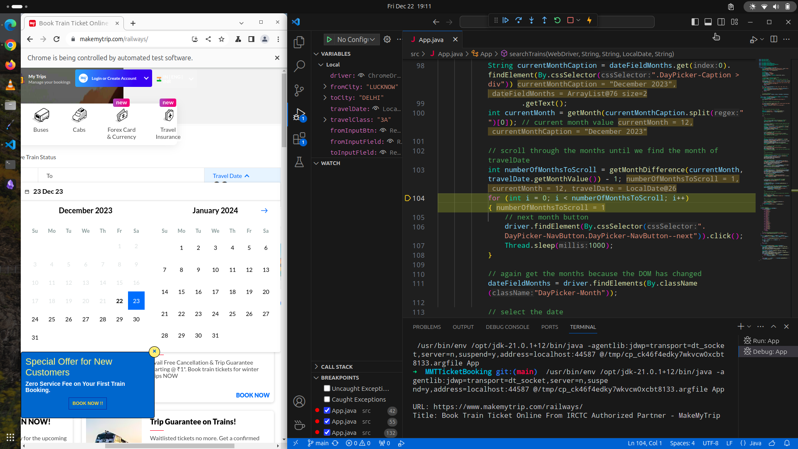This screenshot has height=449, width=798.
Task: Open launch configuration gear settings
Action: [387, 39]
